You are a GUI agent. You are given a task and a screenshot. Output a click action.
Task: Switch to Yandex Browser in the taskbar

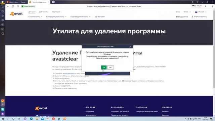[x=48, y=119]
